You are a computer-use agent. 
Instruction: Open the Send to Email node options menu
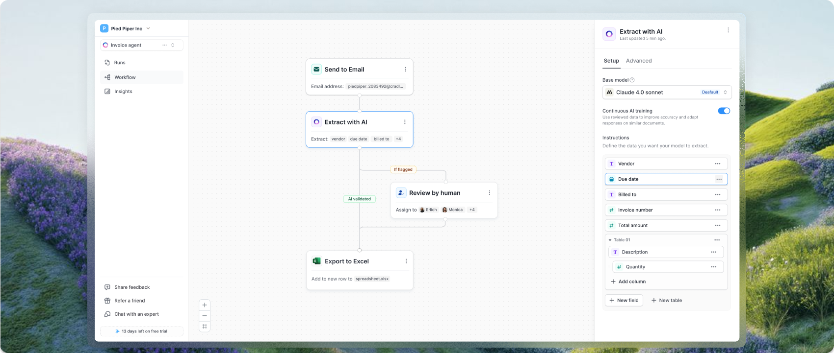click(405, 70)
